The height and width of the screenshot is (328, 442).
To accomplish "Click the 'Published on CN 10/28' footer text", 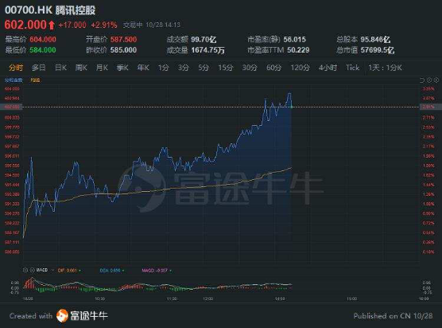I will (393, 316).
